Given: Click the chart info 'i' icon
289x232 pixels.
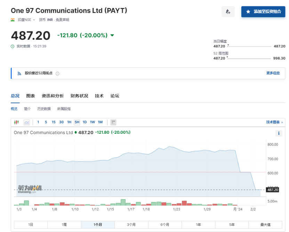Looking at the screenshot, I should point(279,133).
